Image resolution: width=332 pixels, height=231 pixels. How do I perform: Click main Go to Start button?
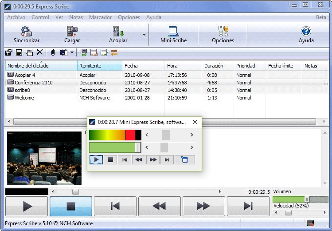115,206
